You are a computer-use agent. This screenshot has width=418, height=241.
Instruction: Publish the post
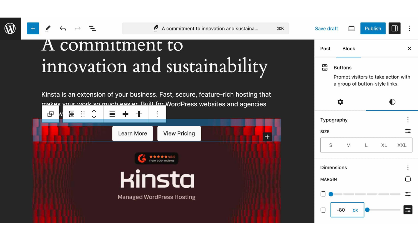pyautogui.click(x=373, y=29)
